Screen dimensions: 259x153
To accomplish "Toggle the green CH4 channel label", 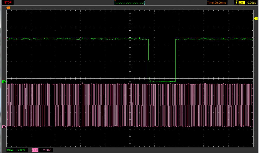I will [x=10, y=150].
